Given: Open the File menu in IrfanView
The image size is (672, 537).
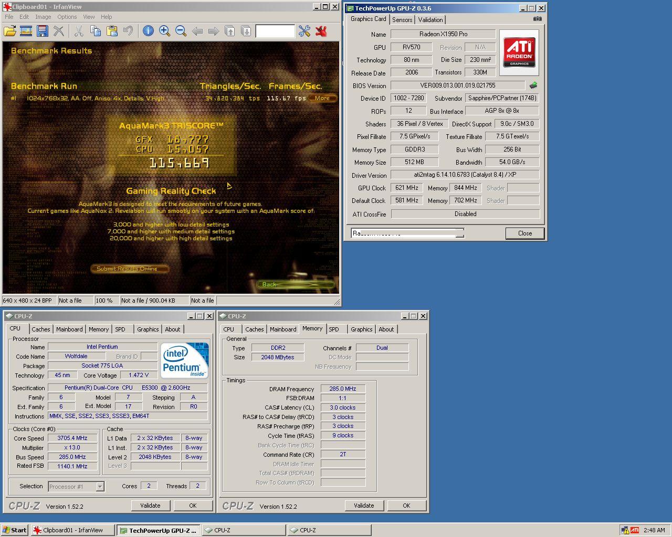Looking at the screenshot, I should point(9,17).
